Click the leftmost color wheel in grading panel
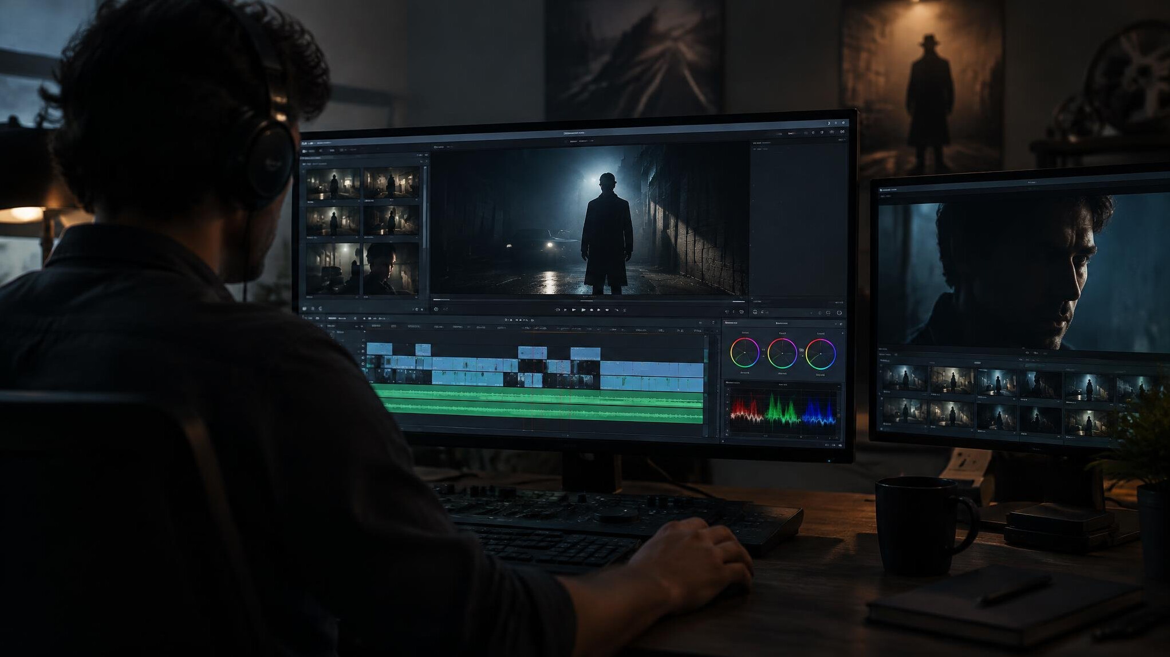This screenshot has height=657, width=1170. tap(744, 353)
